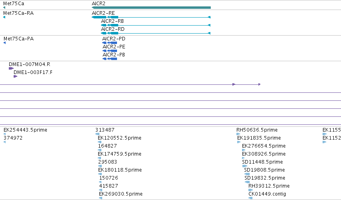Click the EK191835.5prime EST label
The height and width of the screenshot is (200, 341).
[x=259, y=138]
